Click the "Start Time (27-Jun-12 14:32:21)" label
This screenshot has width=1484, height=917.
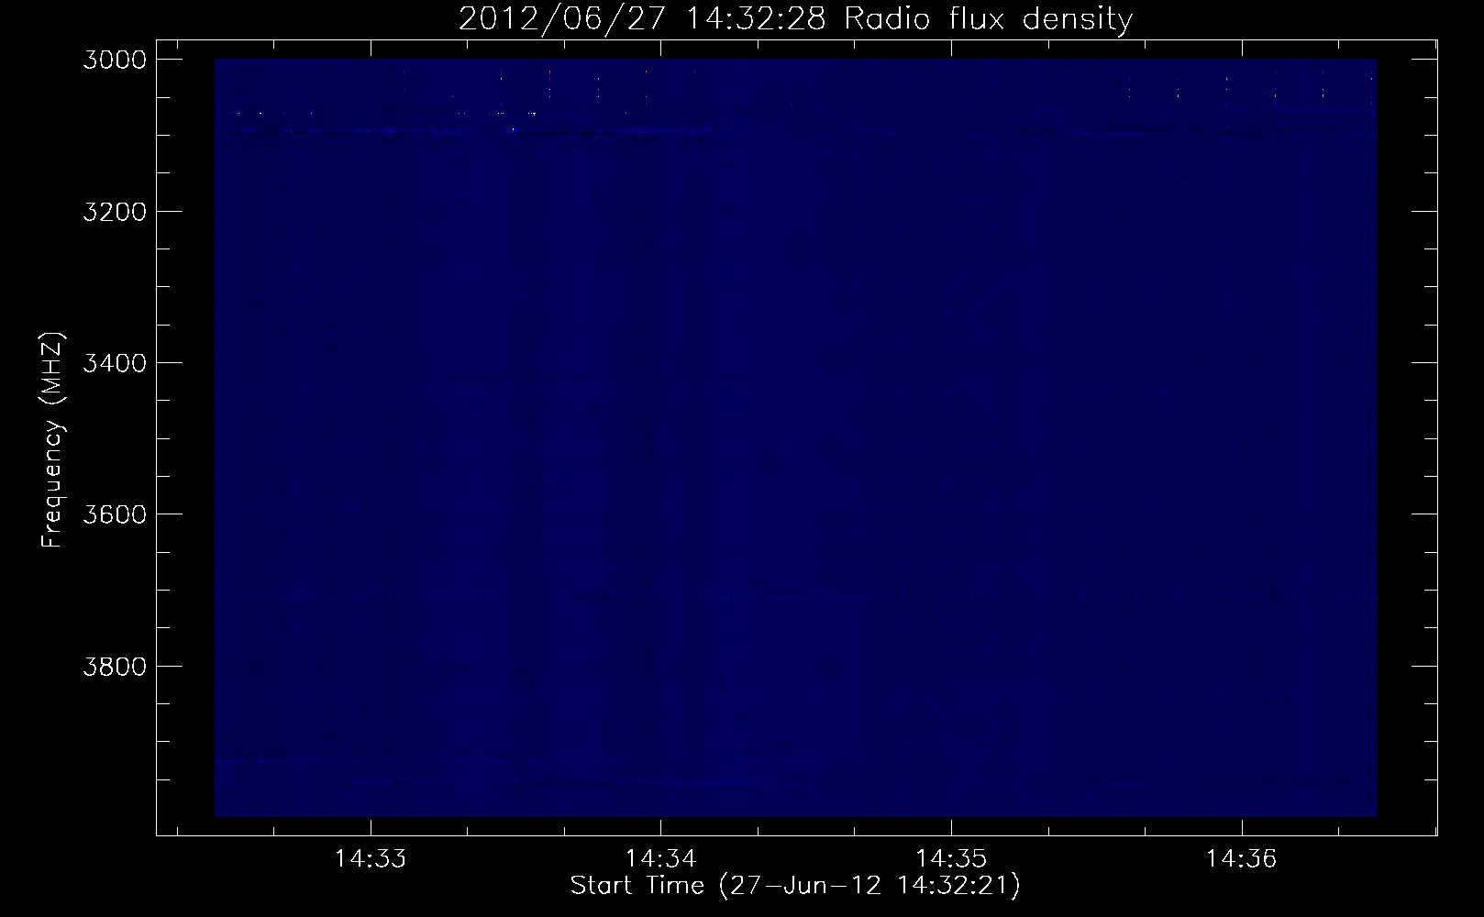pos(795,886)
